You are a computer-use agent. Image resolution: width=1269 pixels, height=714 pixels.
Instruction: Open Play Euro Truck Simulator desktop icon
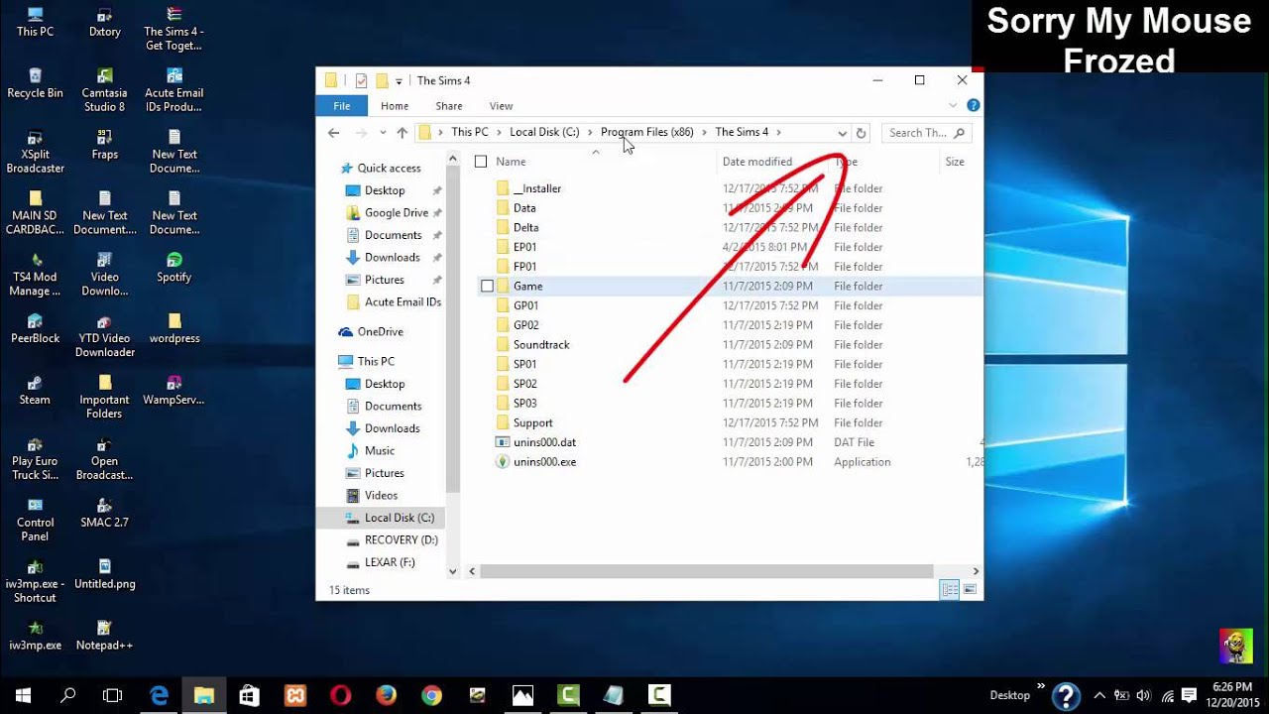(x=35, y=458)
